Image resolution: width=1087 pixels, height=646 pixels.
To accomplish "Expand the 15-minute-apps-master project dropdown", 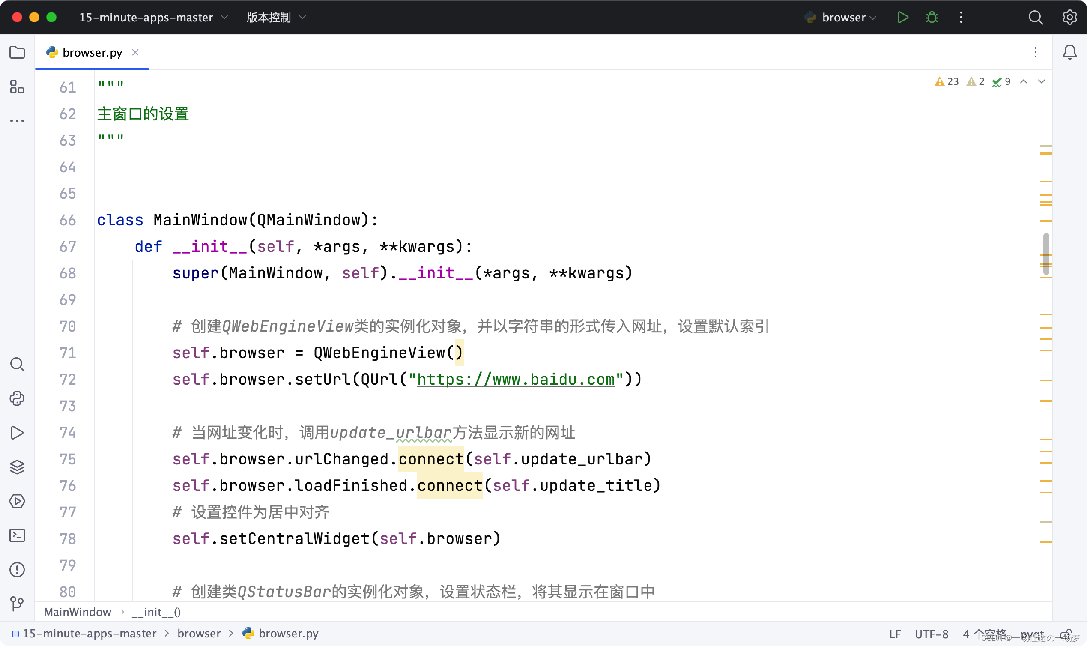I will pyautogui.click(x=153, y=18).
